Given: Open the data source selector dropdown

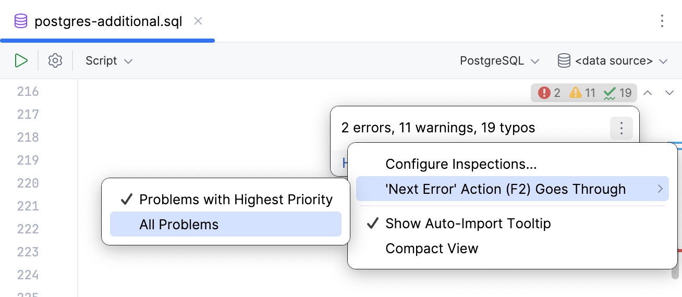Looking at the screenshot, I should [x=620, y=61].
